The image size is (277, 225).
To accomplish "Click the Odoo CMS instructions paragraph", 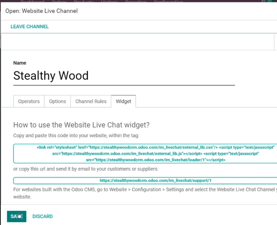I will [145, 193].
